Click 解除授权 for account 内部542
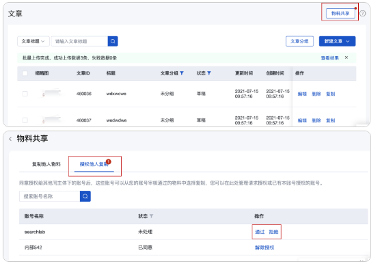The image size is (380, 266). [x=264, y=248]
